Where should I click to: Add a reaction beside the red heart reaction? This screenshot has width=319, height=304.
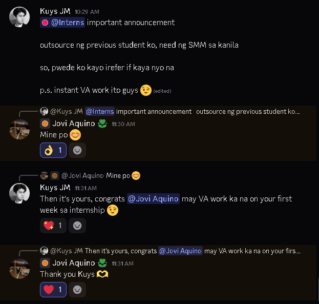tap(77, 290)
